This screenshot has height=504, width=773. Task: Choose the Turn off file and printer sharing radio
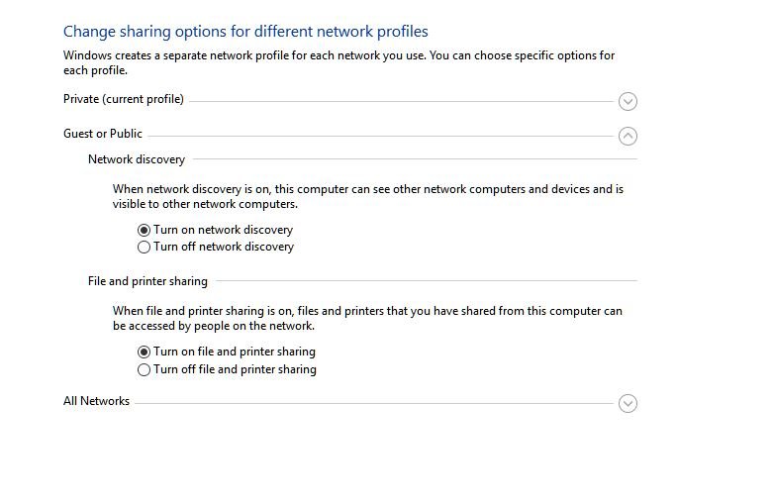(x=144, y=370)
